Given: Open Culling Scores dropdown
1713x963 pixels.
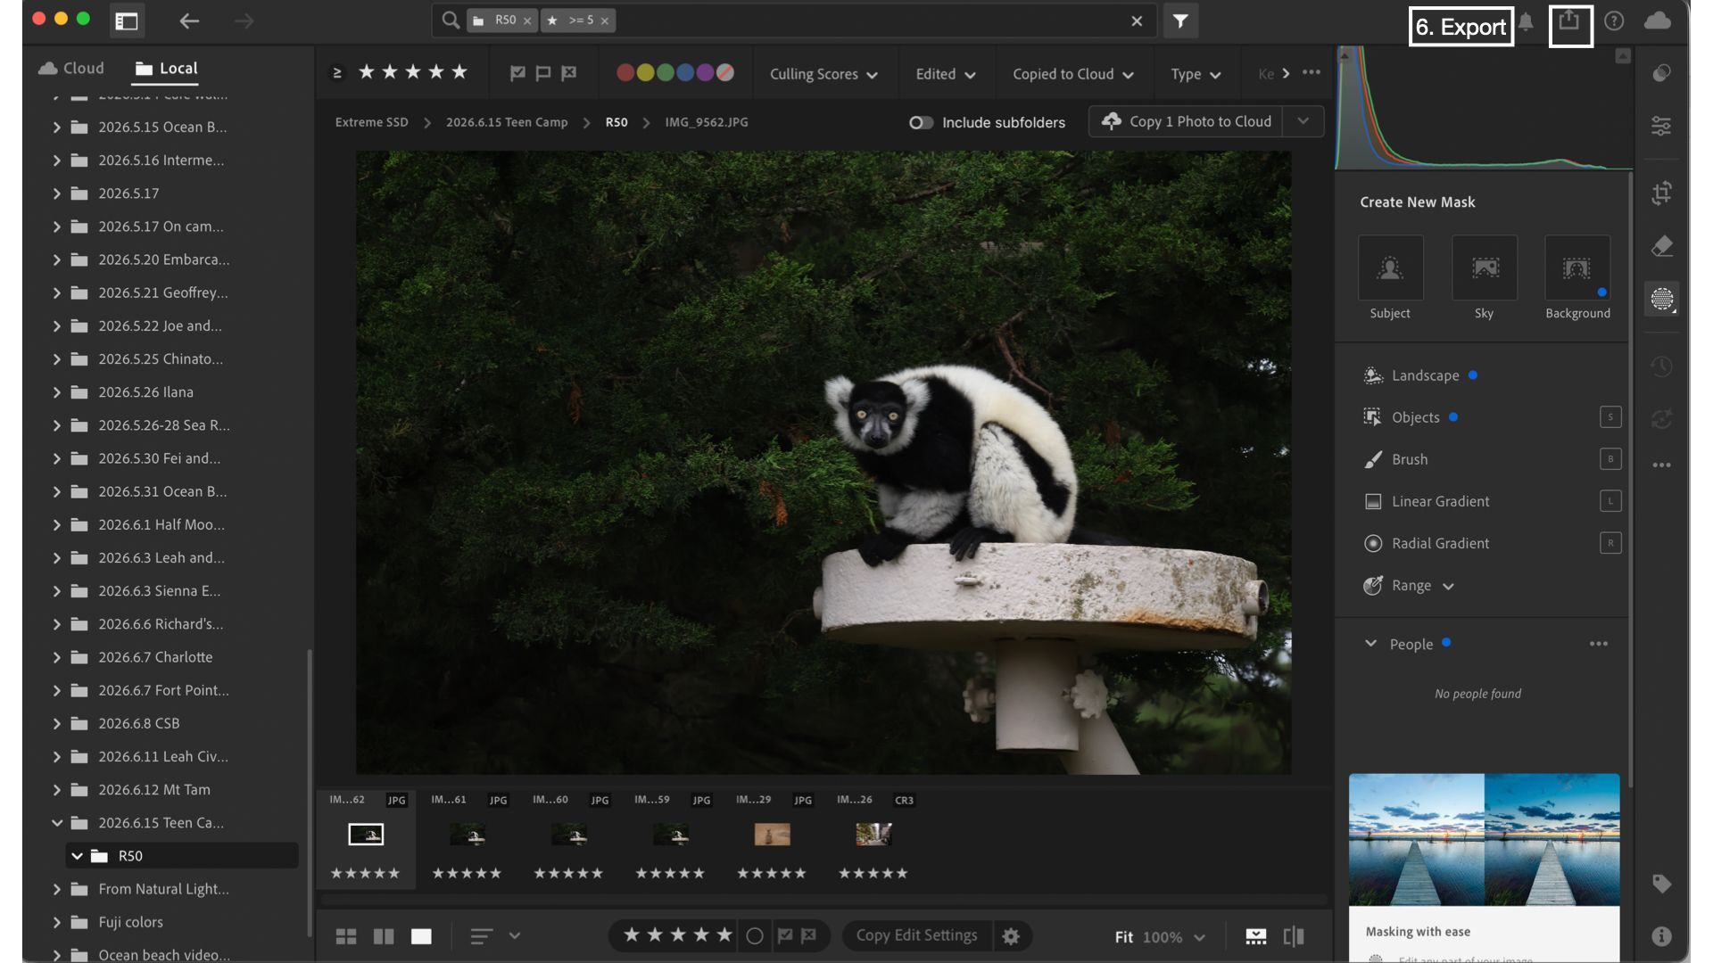Looking at the screenshot, I should tap(823, 74).
